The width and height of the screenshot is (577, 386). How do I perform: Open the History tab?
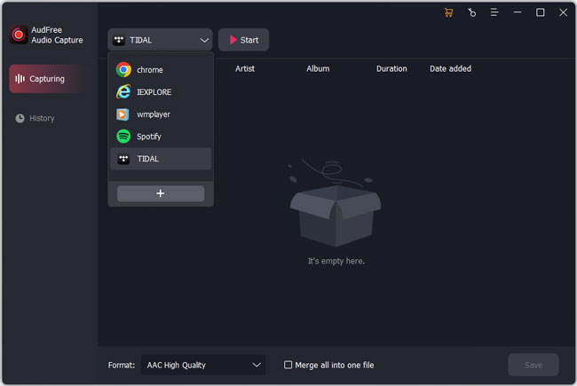click(35, 118)
